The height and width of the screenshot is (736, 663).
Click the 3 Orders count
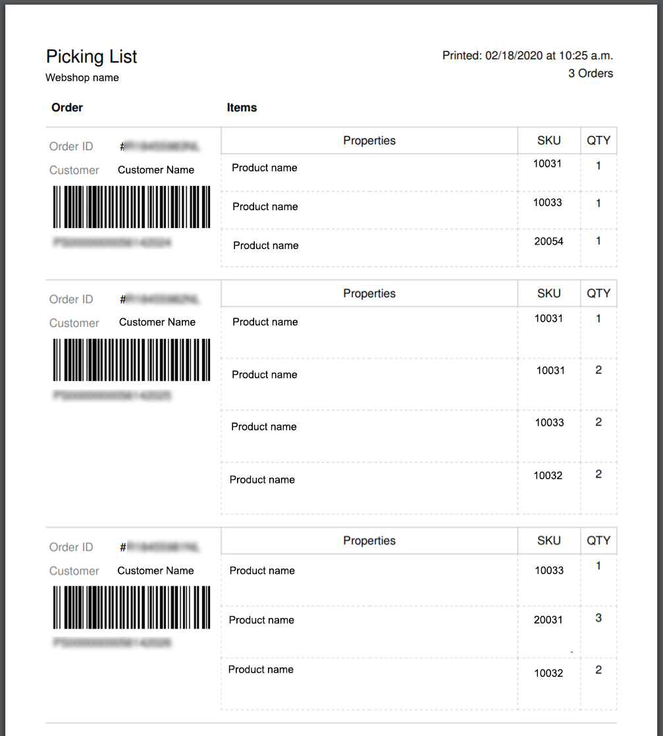(591, 73)
